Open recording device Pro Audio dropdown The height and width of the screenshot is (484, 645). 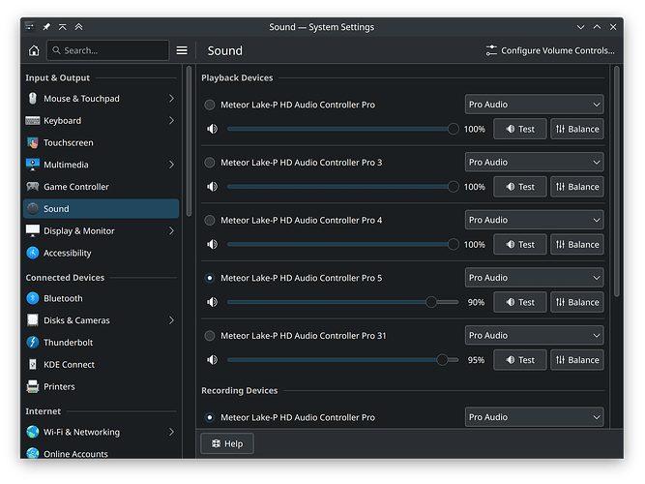[534, 417]
